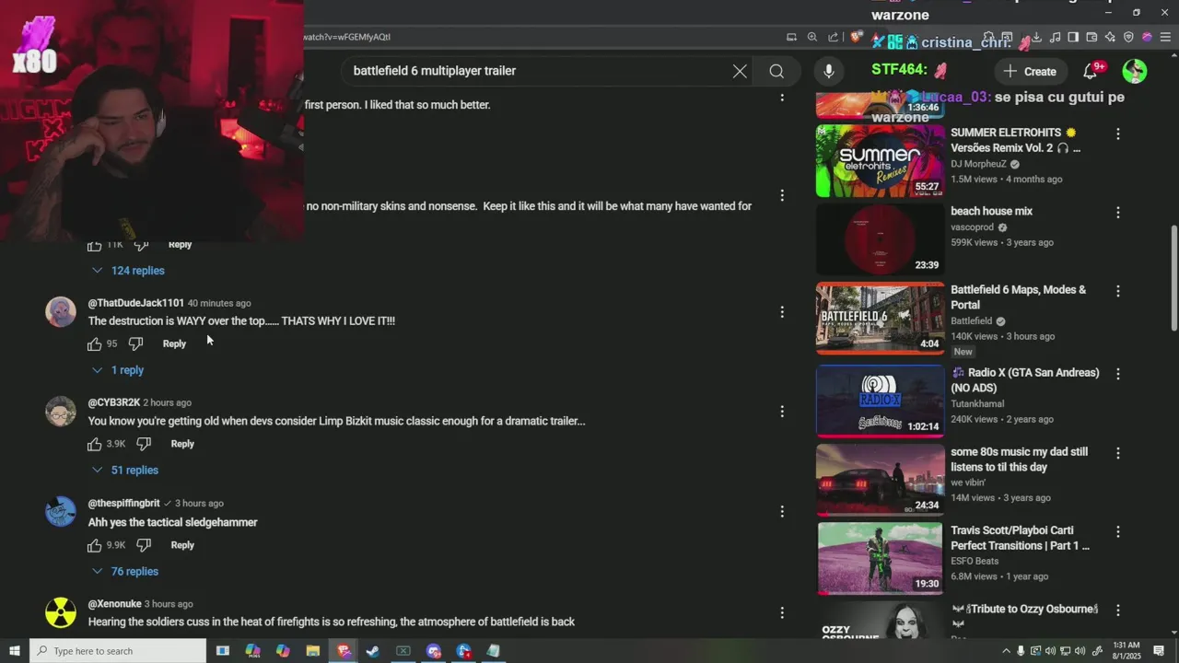
Task: Open Radio X GTA San Andreas thumbnail
Action: tap(880, 401)
